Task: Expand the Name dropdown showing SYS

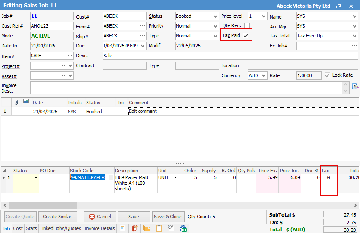Action: [354, 16]
